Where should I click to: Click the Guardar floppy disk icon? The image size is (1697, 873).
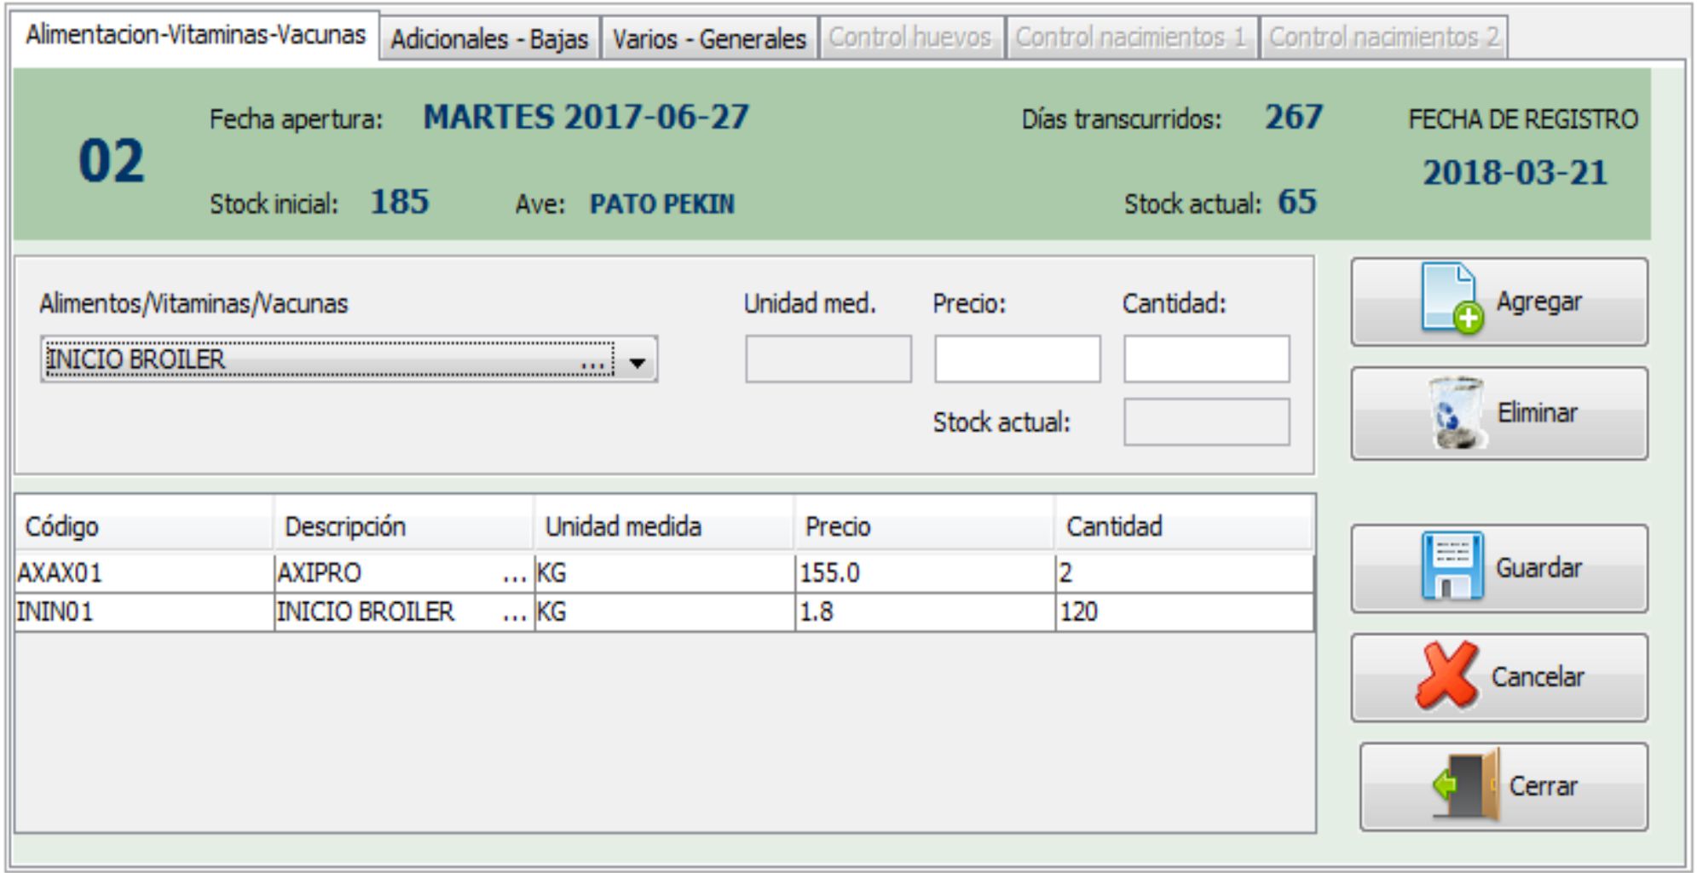coord(1452,566)
